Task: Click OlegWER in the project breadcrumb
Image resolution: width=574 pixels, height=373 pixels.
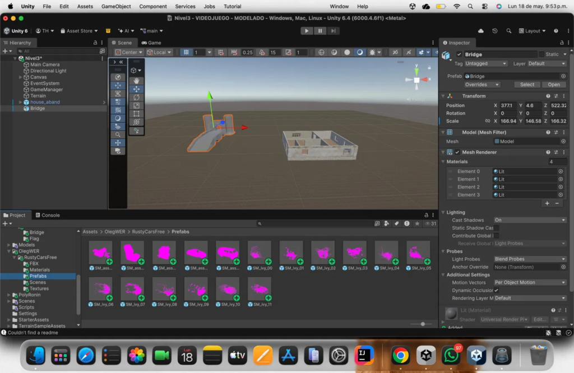Action: click(x=114, y=232)
